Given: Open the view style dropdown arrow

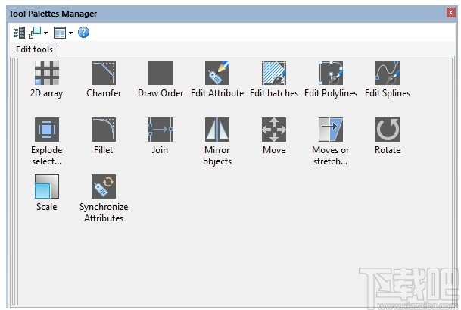Looking at the screenshot, I should point(71,33).
